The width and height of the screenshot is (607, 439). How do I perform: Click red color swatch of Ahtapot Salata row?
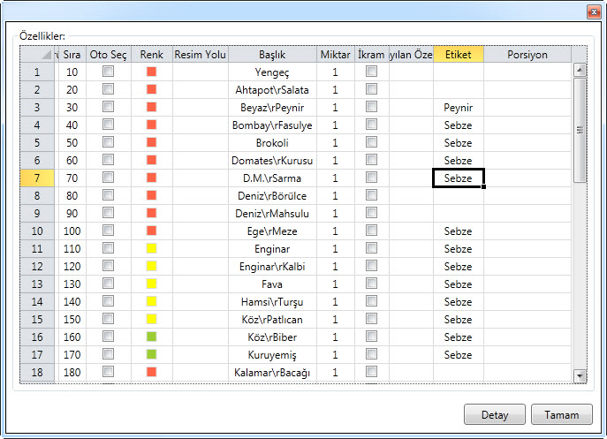[x=151, y=89]
